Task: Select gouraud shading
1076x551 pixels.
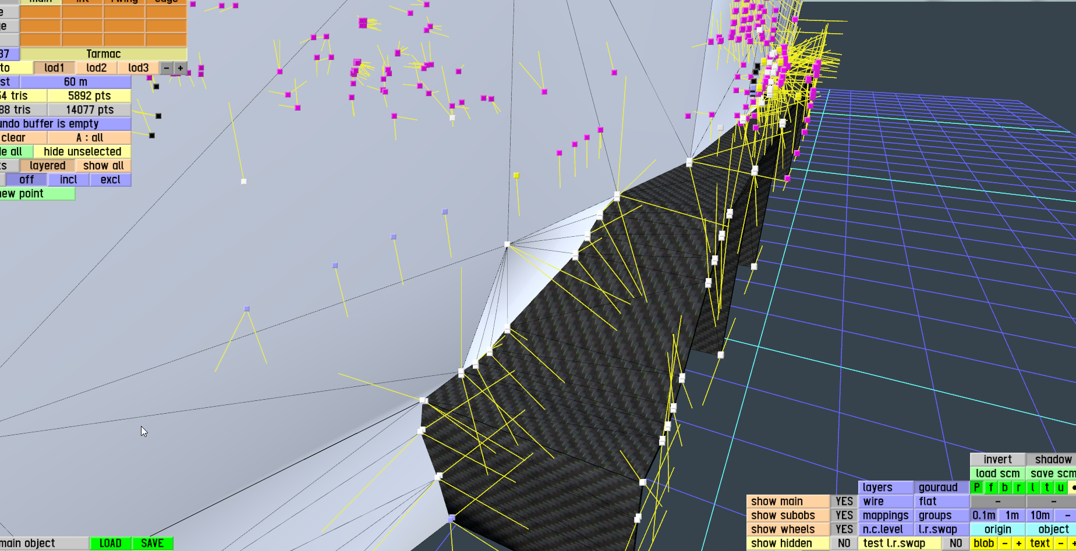Action: click(942, 488)
